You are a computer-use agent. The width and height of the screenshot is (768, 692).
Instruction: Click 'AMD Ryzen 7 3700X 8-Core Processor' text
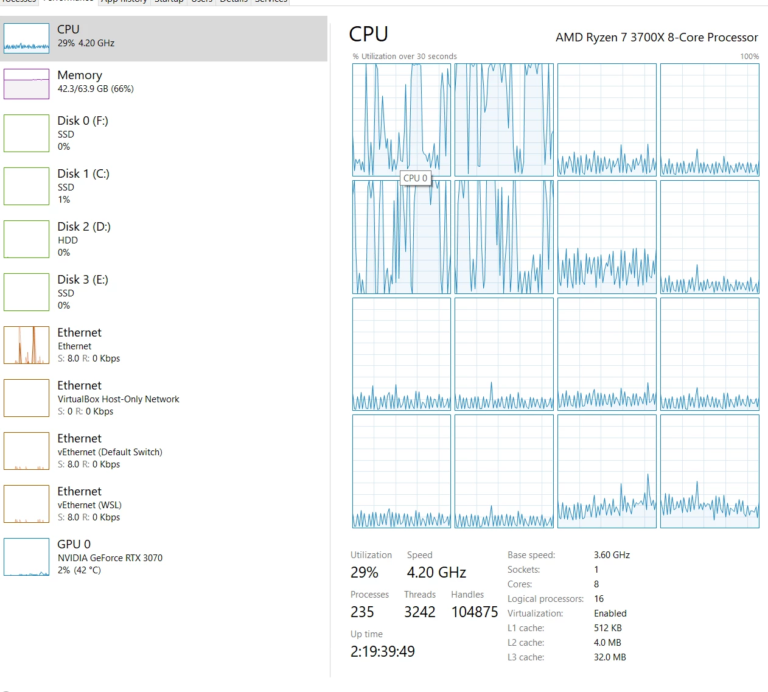point(657,38)
